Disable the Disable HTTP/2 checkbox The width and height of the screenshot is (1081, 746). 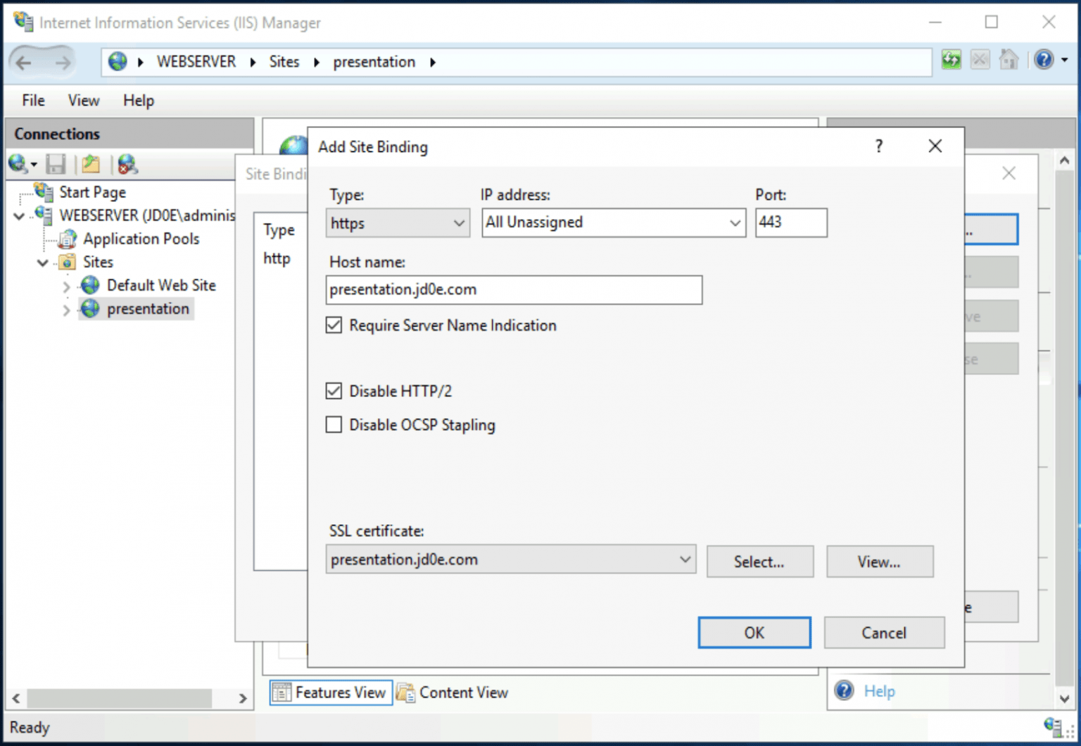[x=334, y=391]
